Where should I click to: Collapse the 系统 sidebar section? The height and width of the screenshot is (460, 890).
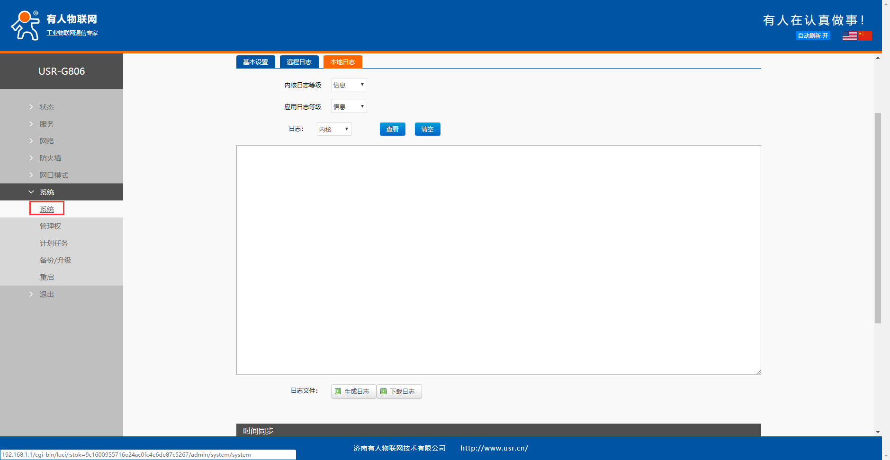[x=46, y=192]
